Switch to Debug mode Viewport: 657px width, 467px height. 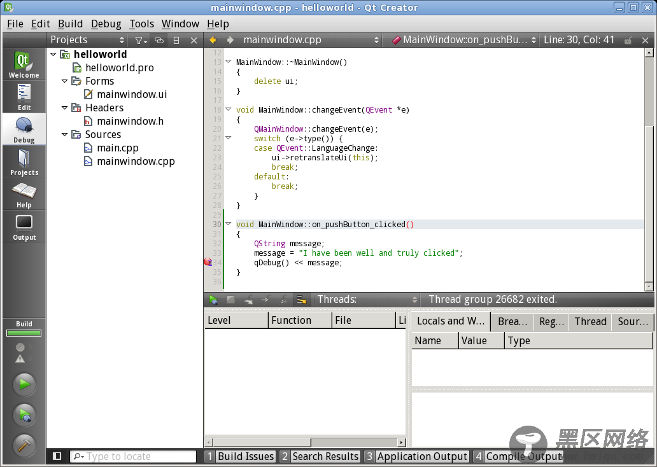pos(24,129)
